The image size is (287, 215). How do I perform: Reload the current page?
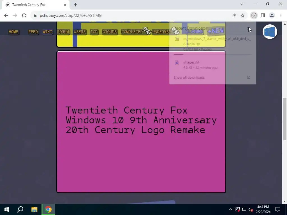click(x=24, y=16)
